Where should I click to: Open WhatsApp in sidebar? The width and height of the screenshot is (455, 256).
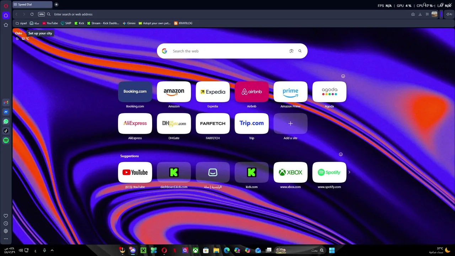6,122
